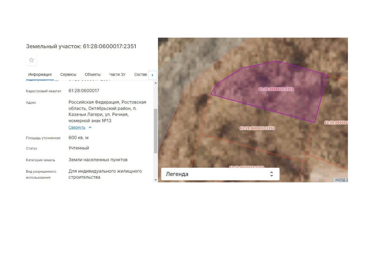The height and width of the screenshot is (264, 373).
Task: Click cadastral quarter value 61:28:0600017
Action: tap(84, 91)
